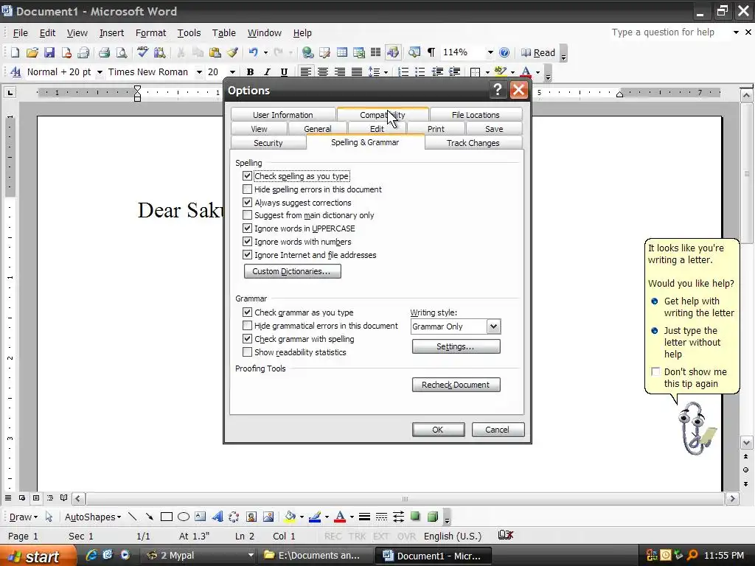Click the Print icon in toolbar
The width and height of the screenshot is (755, 566).
click(x=104, y=52)
